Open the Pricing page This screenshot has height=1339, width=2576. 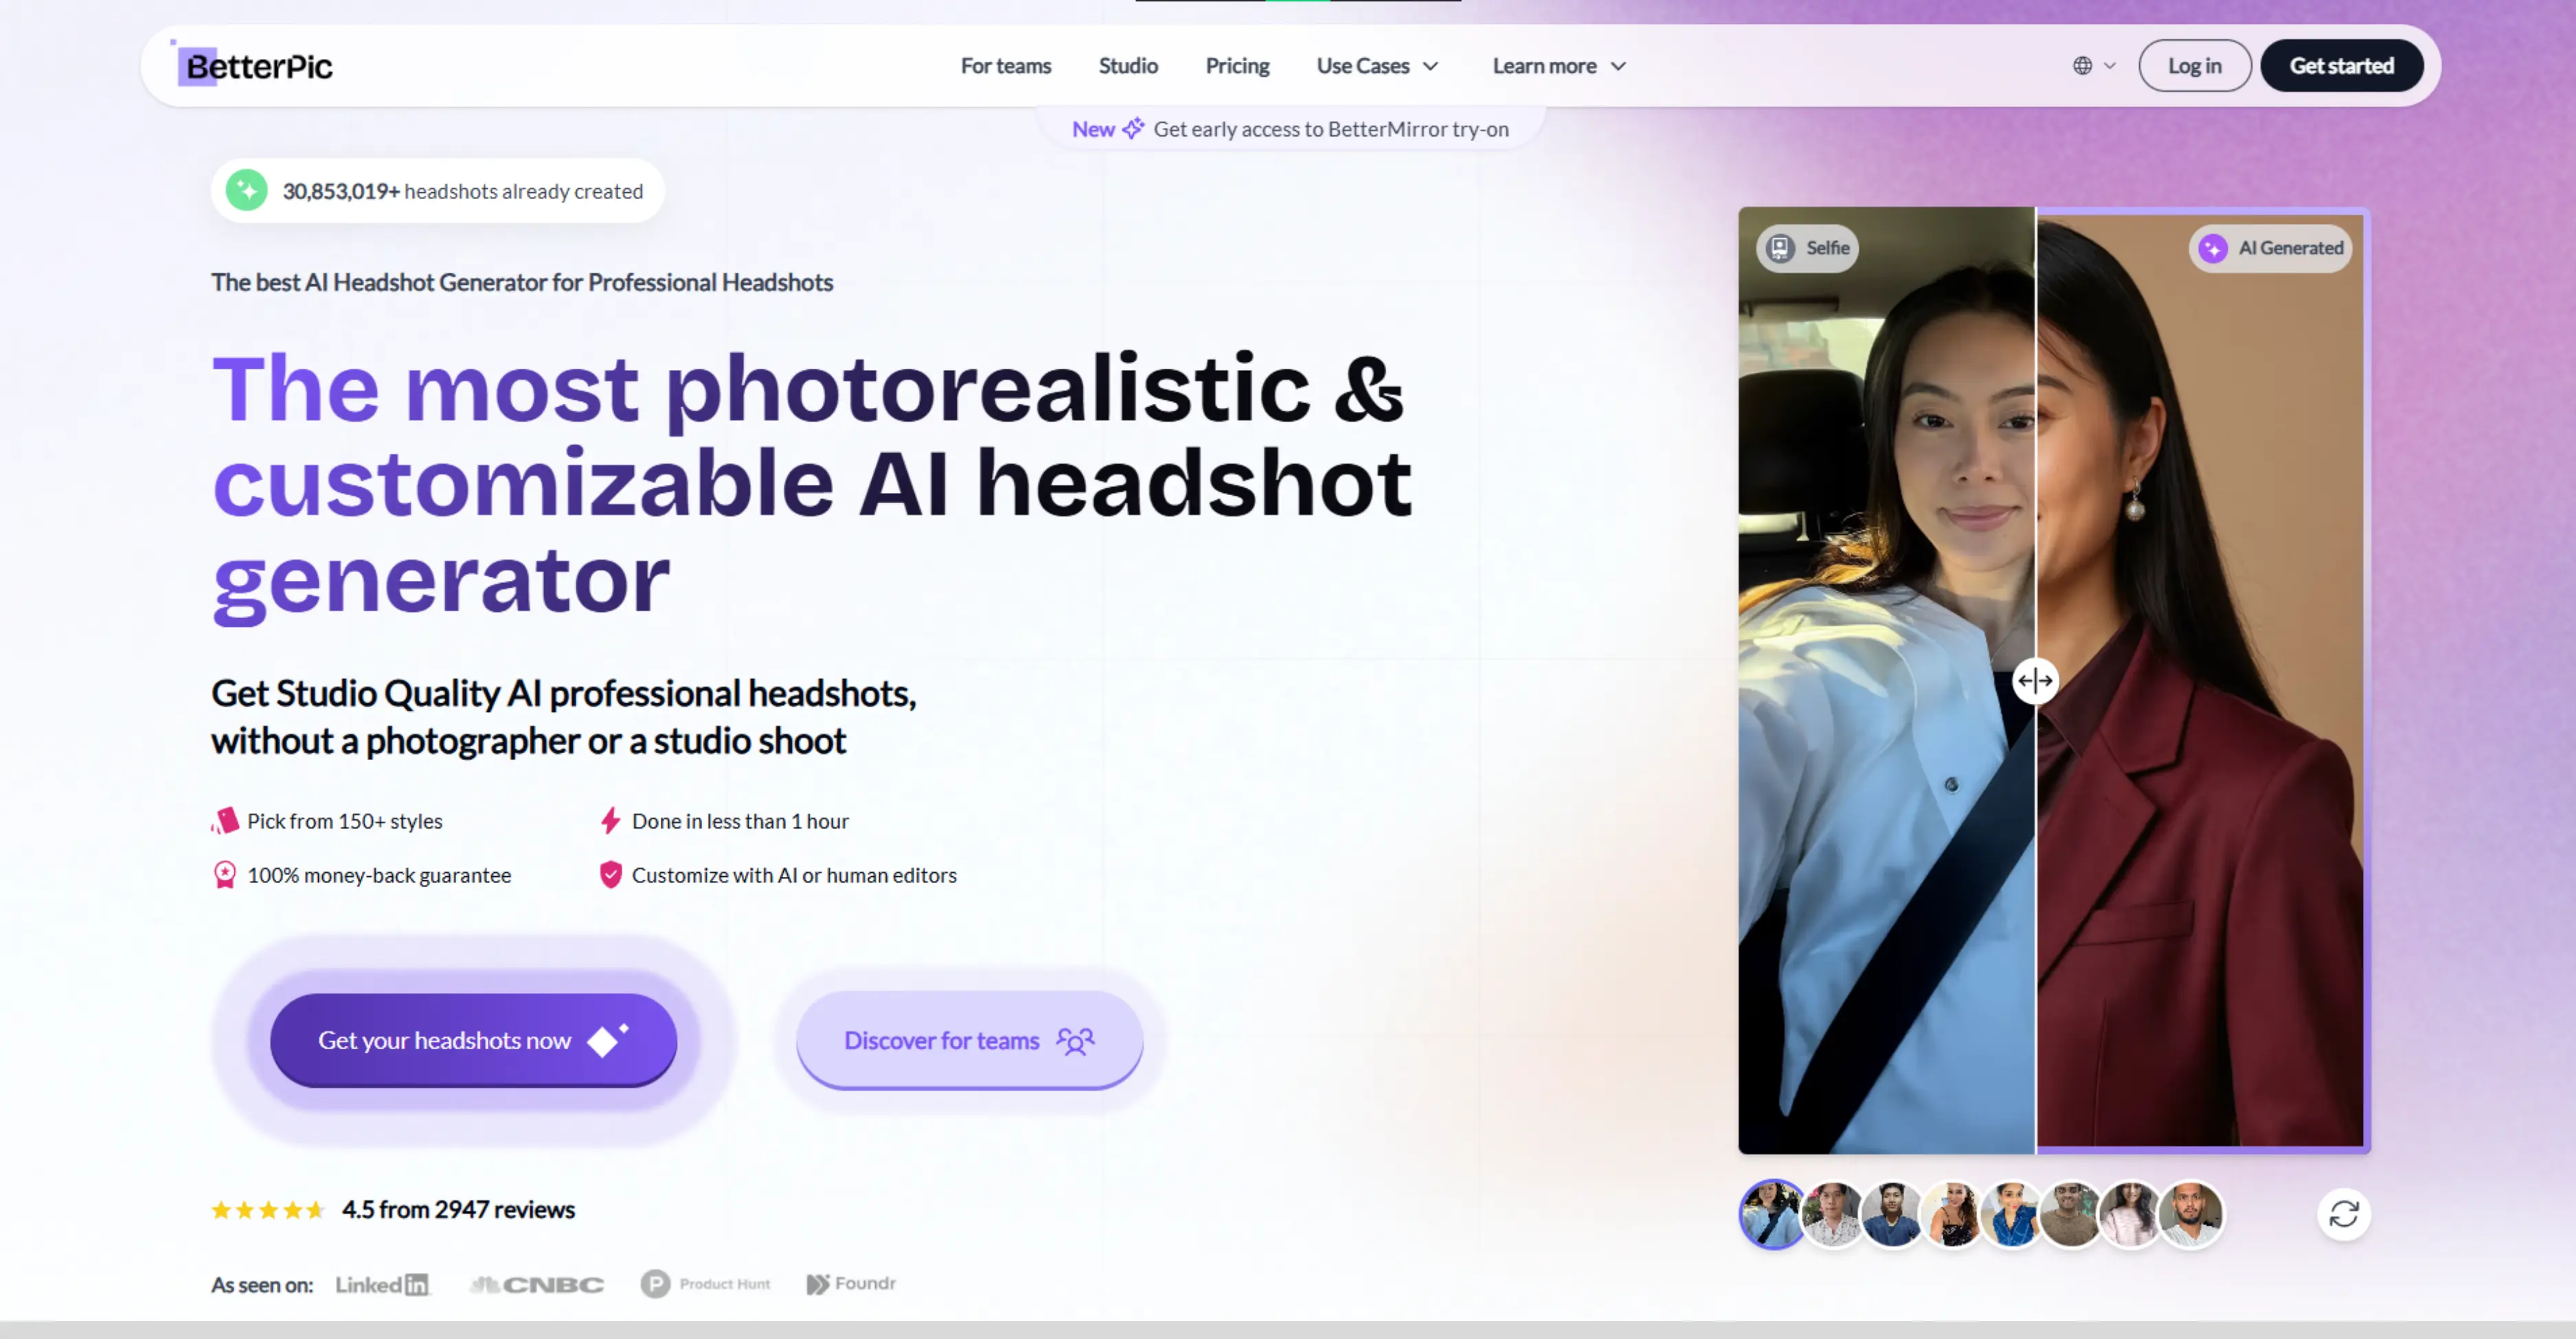[1237, 66]
